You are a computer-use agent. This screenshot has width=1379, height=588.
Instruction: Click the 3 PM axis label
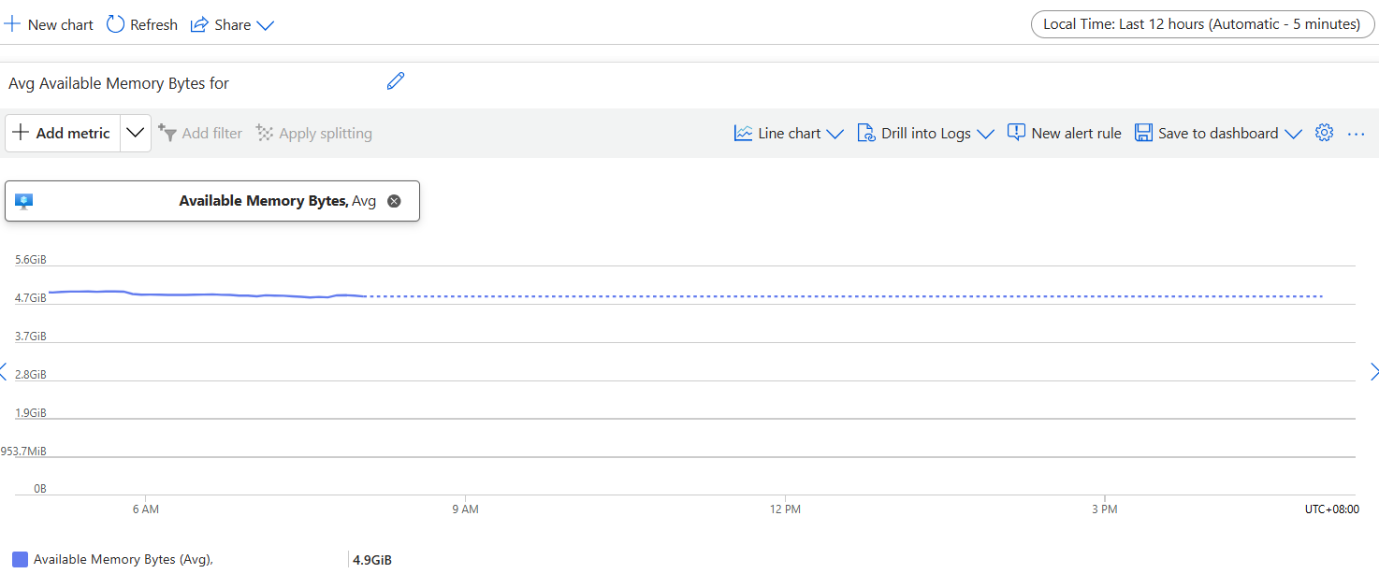click(x=1105, y=509)
